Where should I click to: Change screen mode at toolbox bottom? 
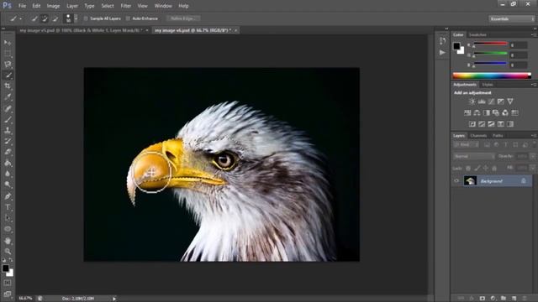(x=8, y=294)
